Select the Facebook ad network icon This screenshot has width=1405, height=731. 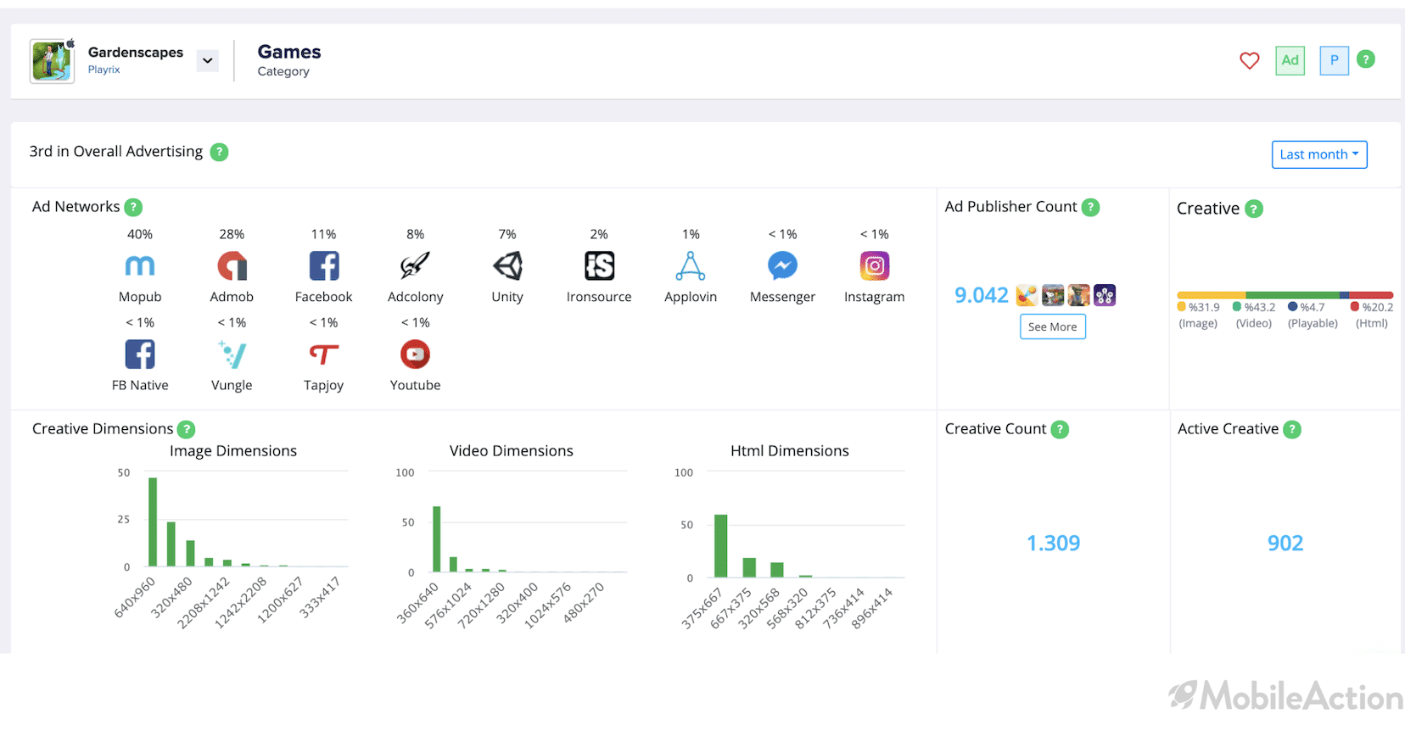point(323,266)
